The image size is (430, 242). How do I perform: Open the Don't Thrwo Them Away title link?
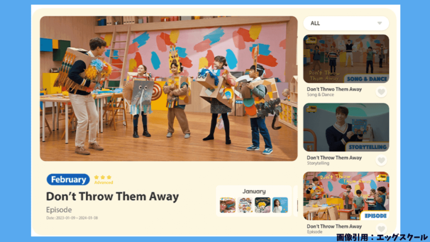pos(334,89)
